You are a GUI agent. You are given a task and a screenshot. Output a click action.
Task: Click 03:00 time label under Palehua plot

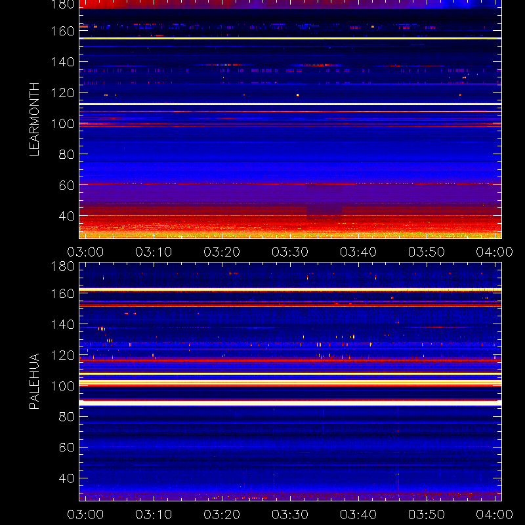[x=85, y=514]
